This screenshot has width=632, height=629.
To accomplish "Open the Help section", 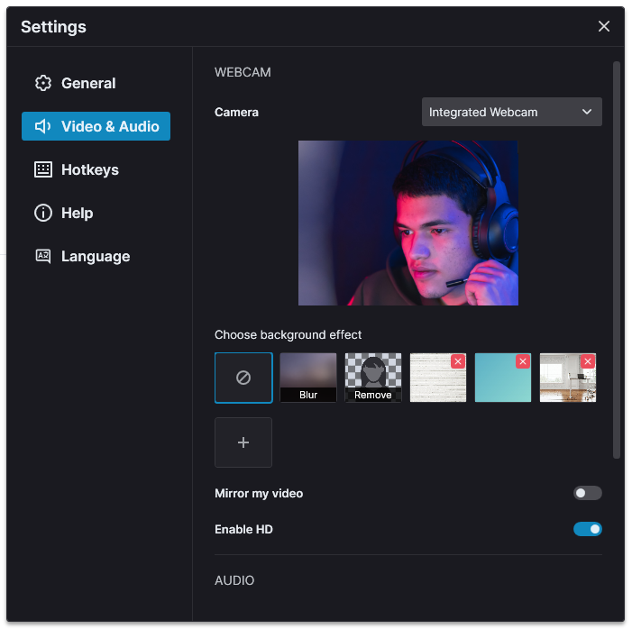I will 96,213.
